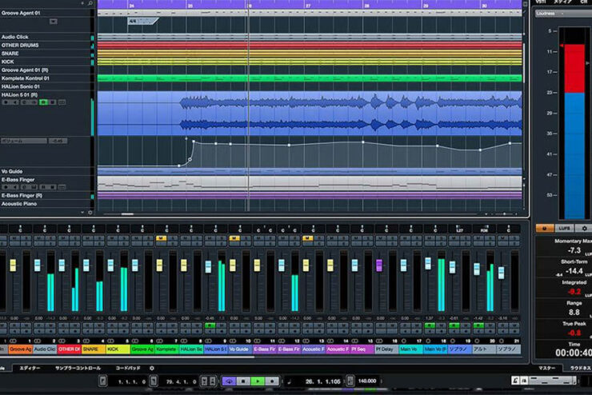Click the position display 26. 1. 1.105
The image size is (592, 395).
(x=323, y=381)
